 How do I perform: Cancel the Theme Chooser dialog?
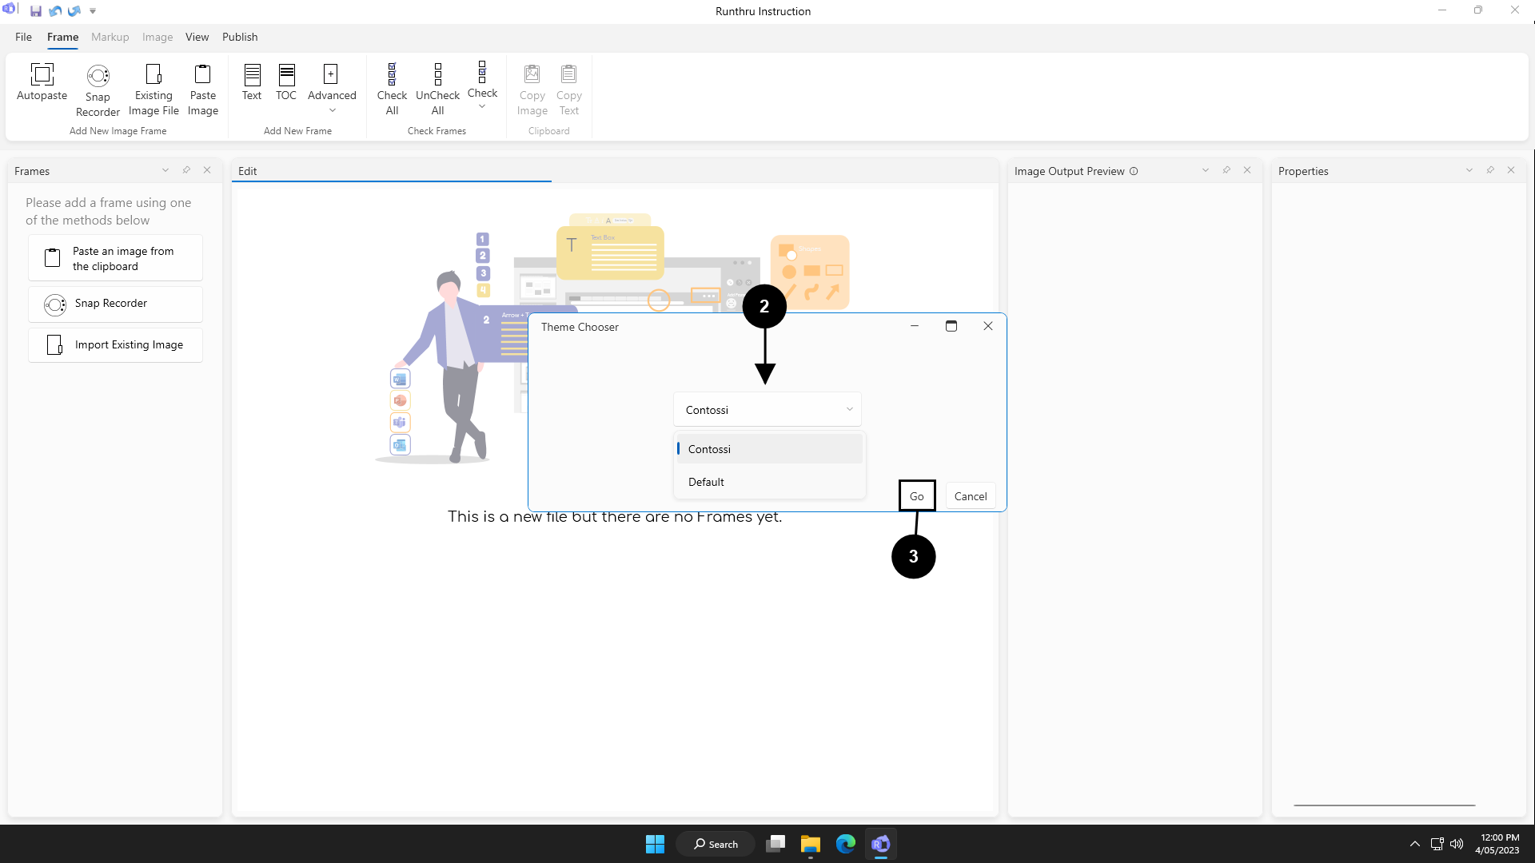[970, 496]
